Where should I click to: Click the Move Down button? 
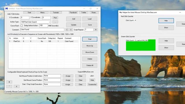[90, 52]
